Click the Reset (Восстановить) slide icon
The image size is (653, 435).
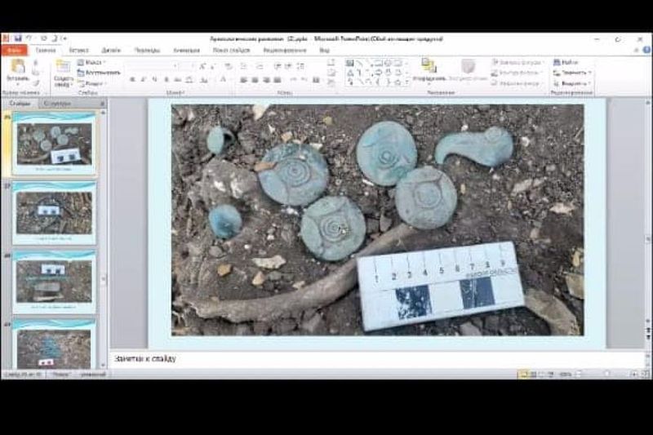tap(98, 73)
